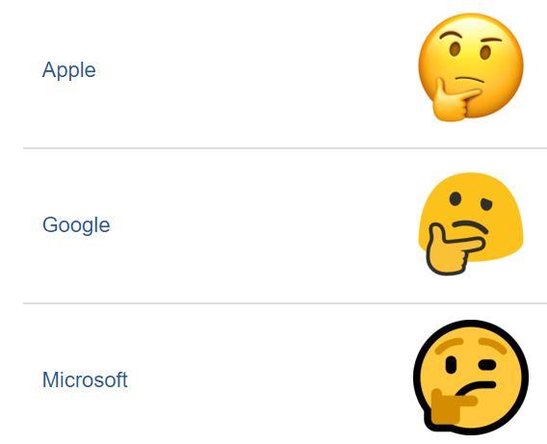Screen dimensions: 547x444
Task: Open the Google vendor link
Action: tap(76, 225)
